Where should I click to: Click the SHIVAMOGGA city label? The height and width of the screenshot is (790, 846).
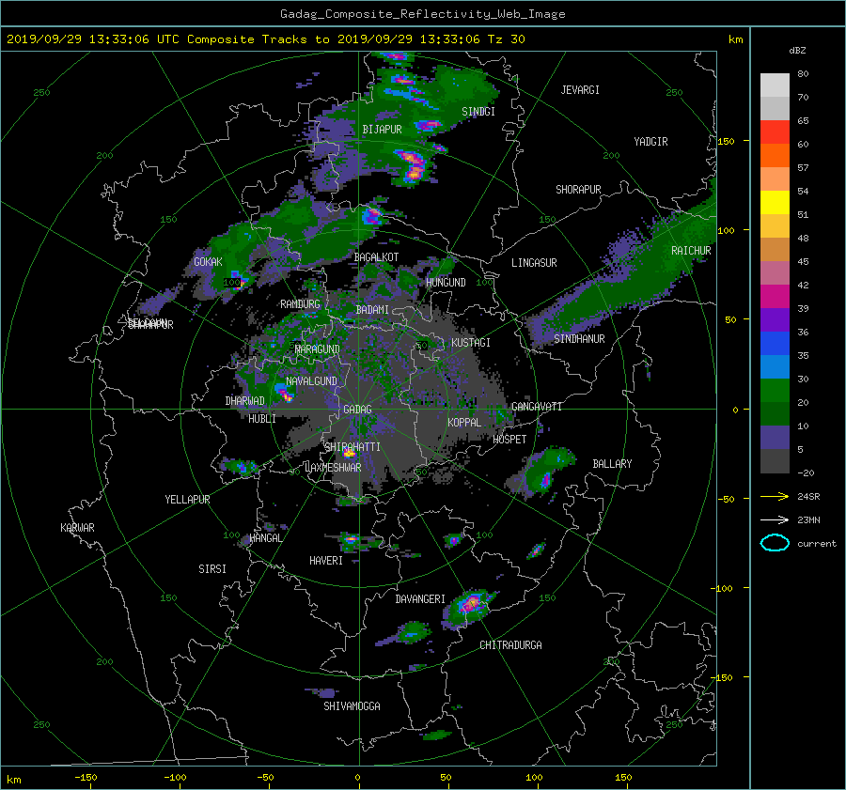point(352,706)
